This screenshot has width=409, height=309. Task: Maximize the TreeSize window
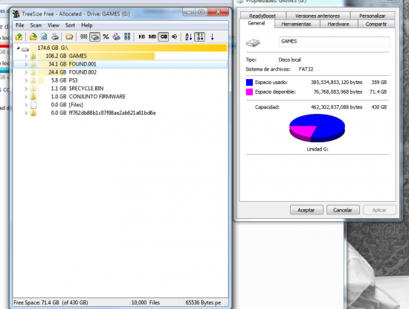tap(202, 12)
